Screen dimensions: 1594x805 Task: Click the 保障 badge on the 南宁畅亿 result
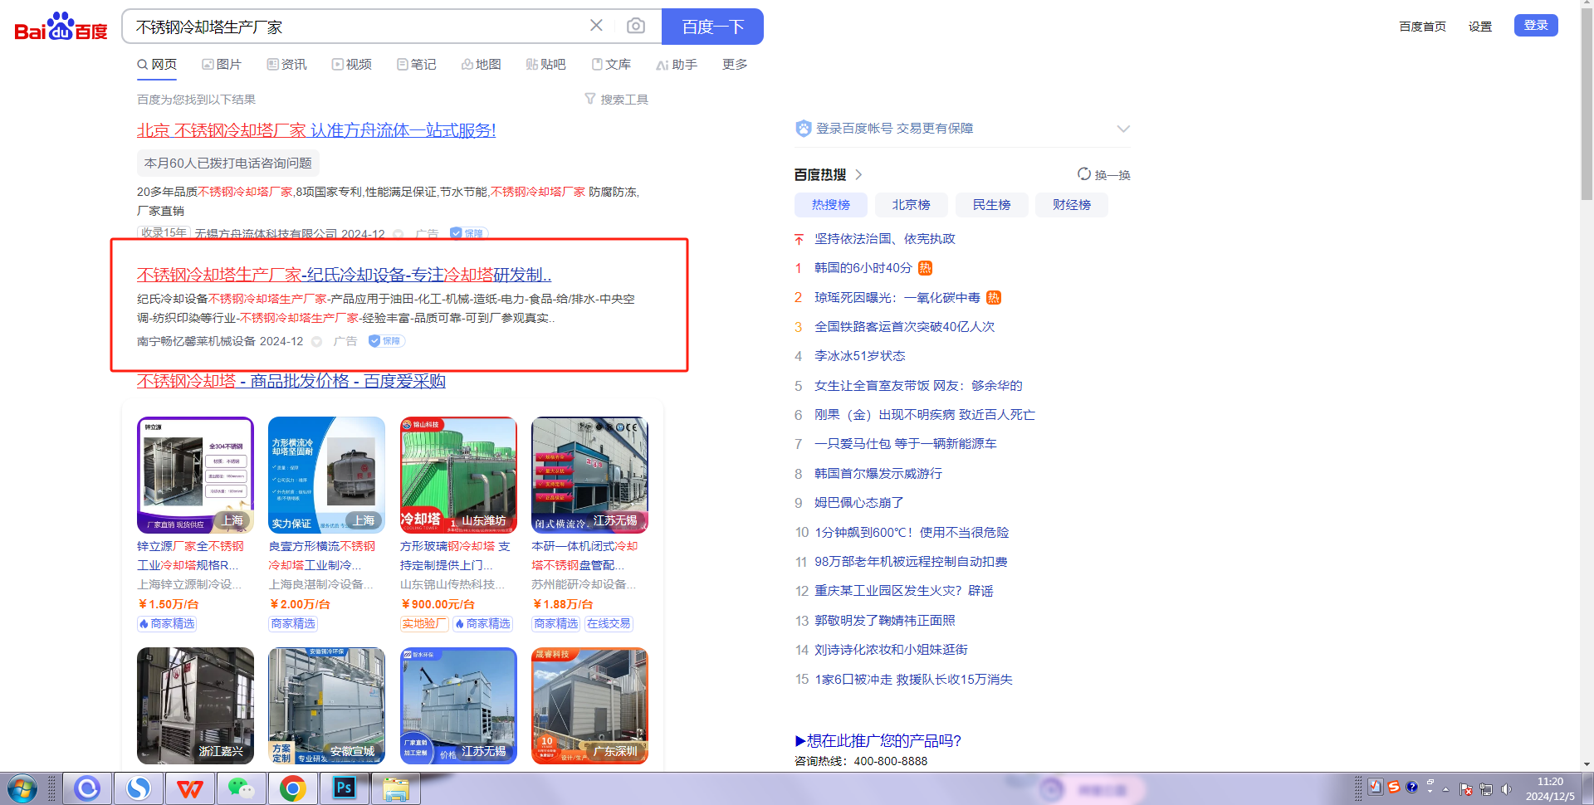tap(386, 341)
